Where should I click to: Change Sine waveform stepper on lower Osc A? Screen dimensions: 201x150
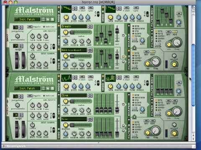[90, 95]
